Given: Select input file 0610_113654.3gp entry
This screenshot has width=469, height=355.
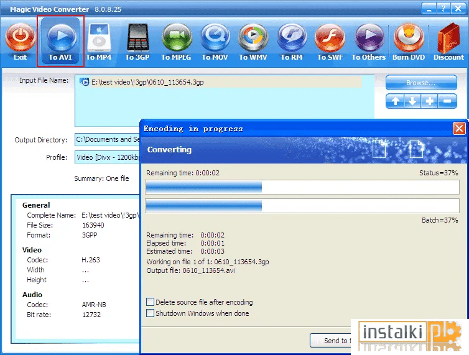Looking at the screenshot, I should point(221,82).
